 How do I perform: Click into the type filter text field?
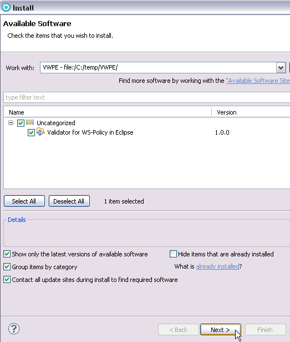tap(146, 97)
